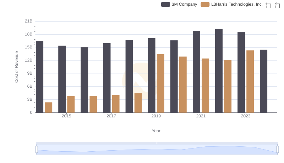Click the 9B y-axis label

click(30, 74)
